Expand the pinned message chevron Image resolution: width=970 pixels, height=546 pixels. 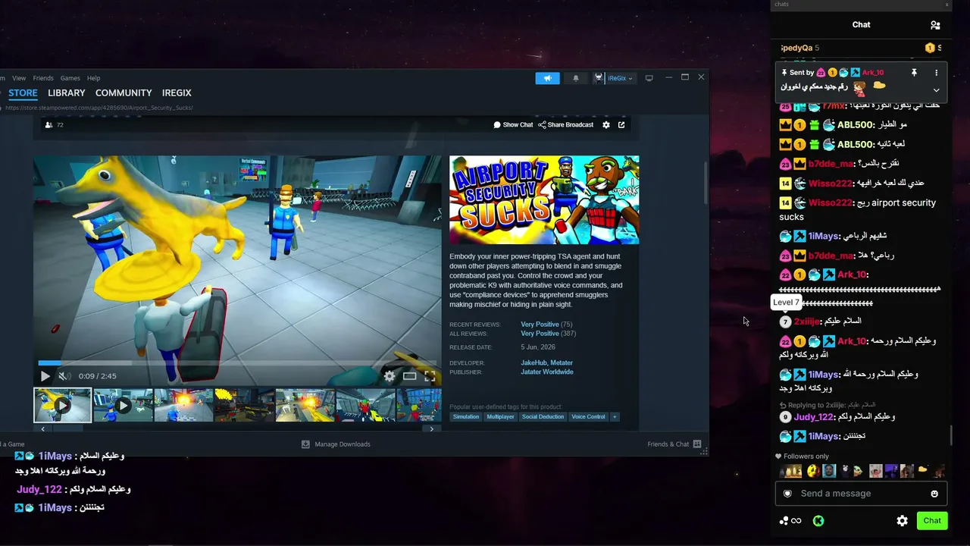[x=936, y=89]
